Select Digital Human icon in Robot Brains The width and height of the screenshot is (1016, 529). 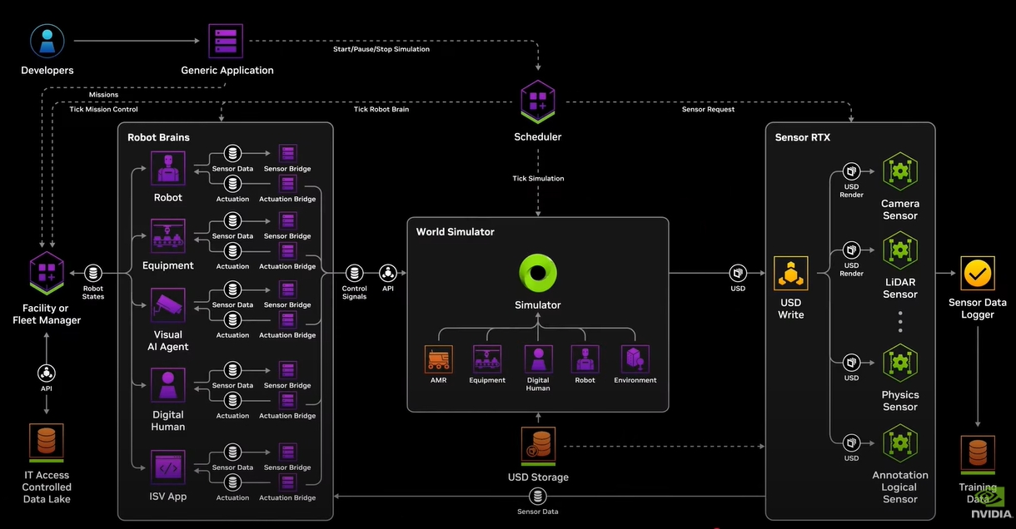(167, 386)
